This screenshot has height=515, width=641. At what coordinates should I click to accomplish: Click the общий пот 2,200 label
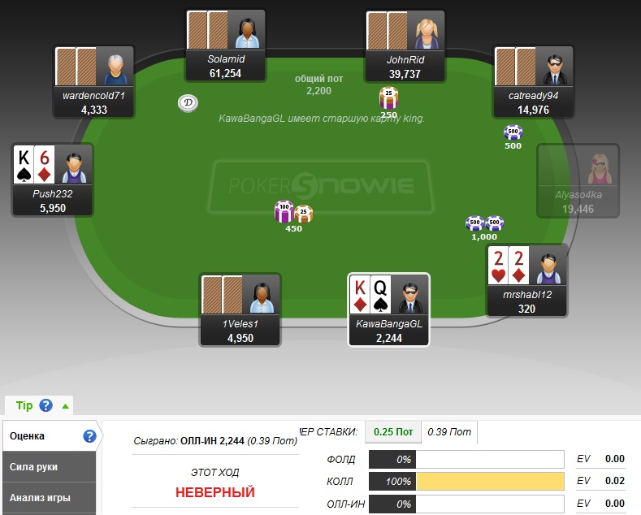tap(318, 84)
